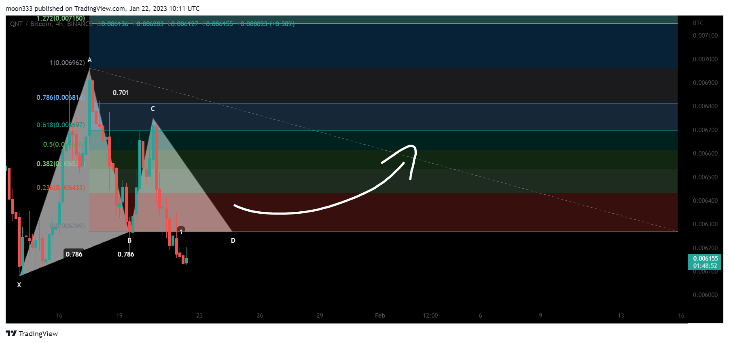This screenshot has height=343, width=729.
Task: Click price axis value 0.006800
Action: [x=705, y=106]
